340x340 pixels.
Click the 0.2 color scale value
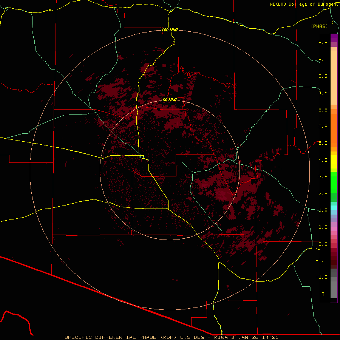[x=323, y=244]
